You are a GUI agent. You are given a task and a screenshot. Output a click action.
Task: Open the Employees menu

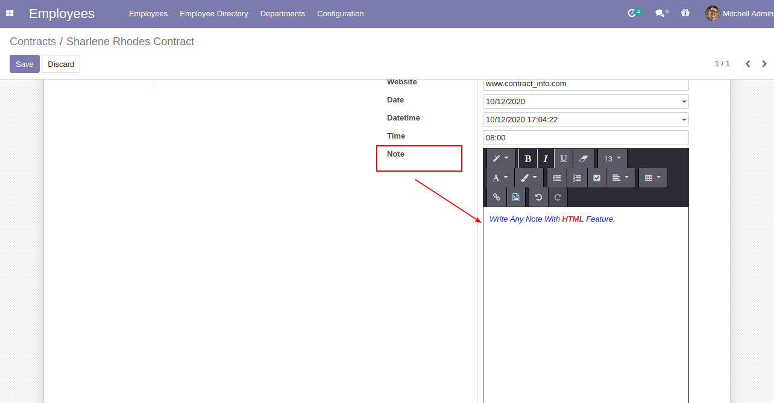coord(148,13)
